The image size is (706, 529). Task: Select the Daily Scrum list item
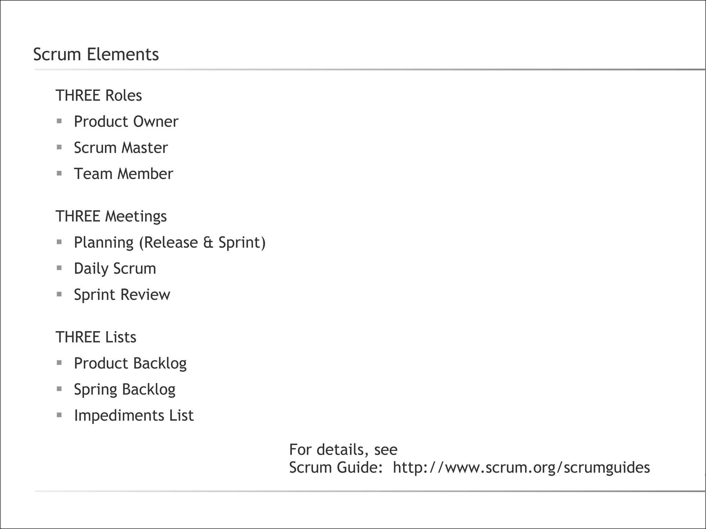tap(115, 269)
